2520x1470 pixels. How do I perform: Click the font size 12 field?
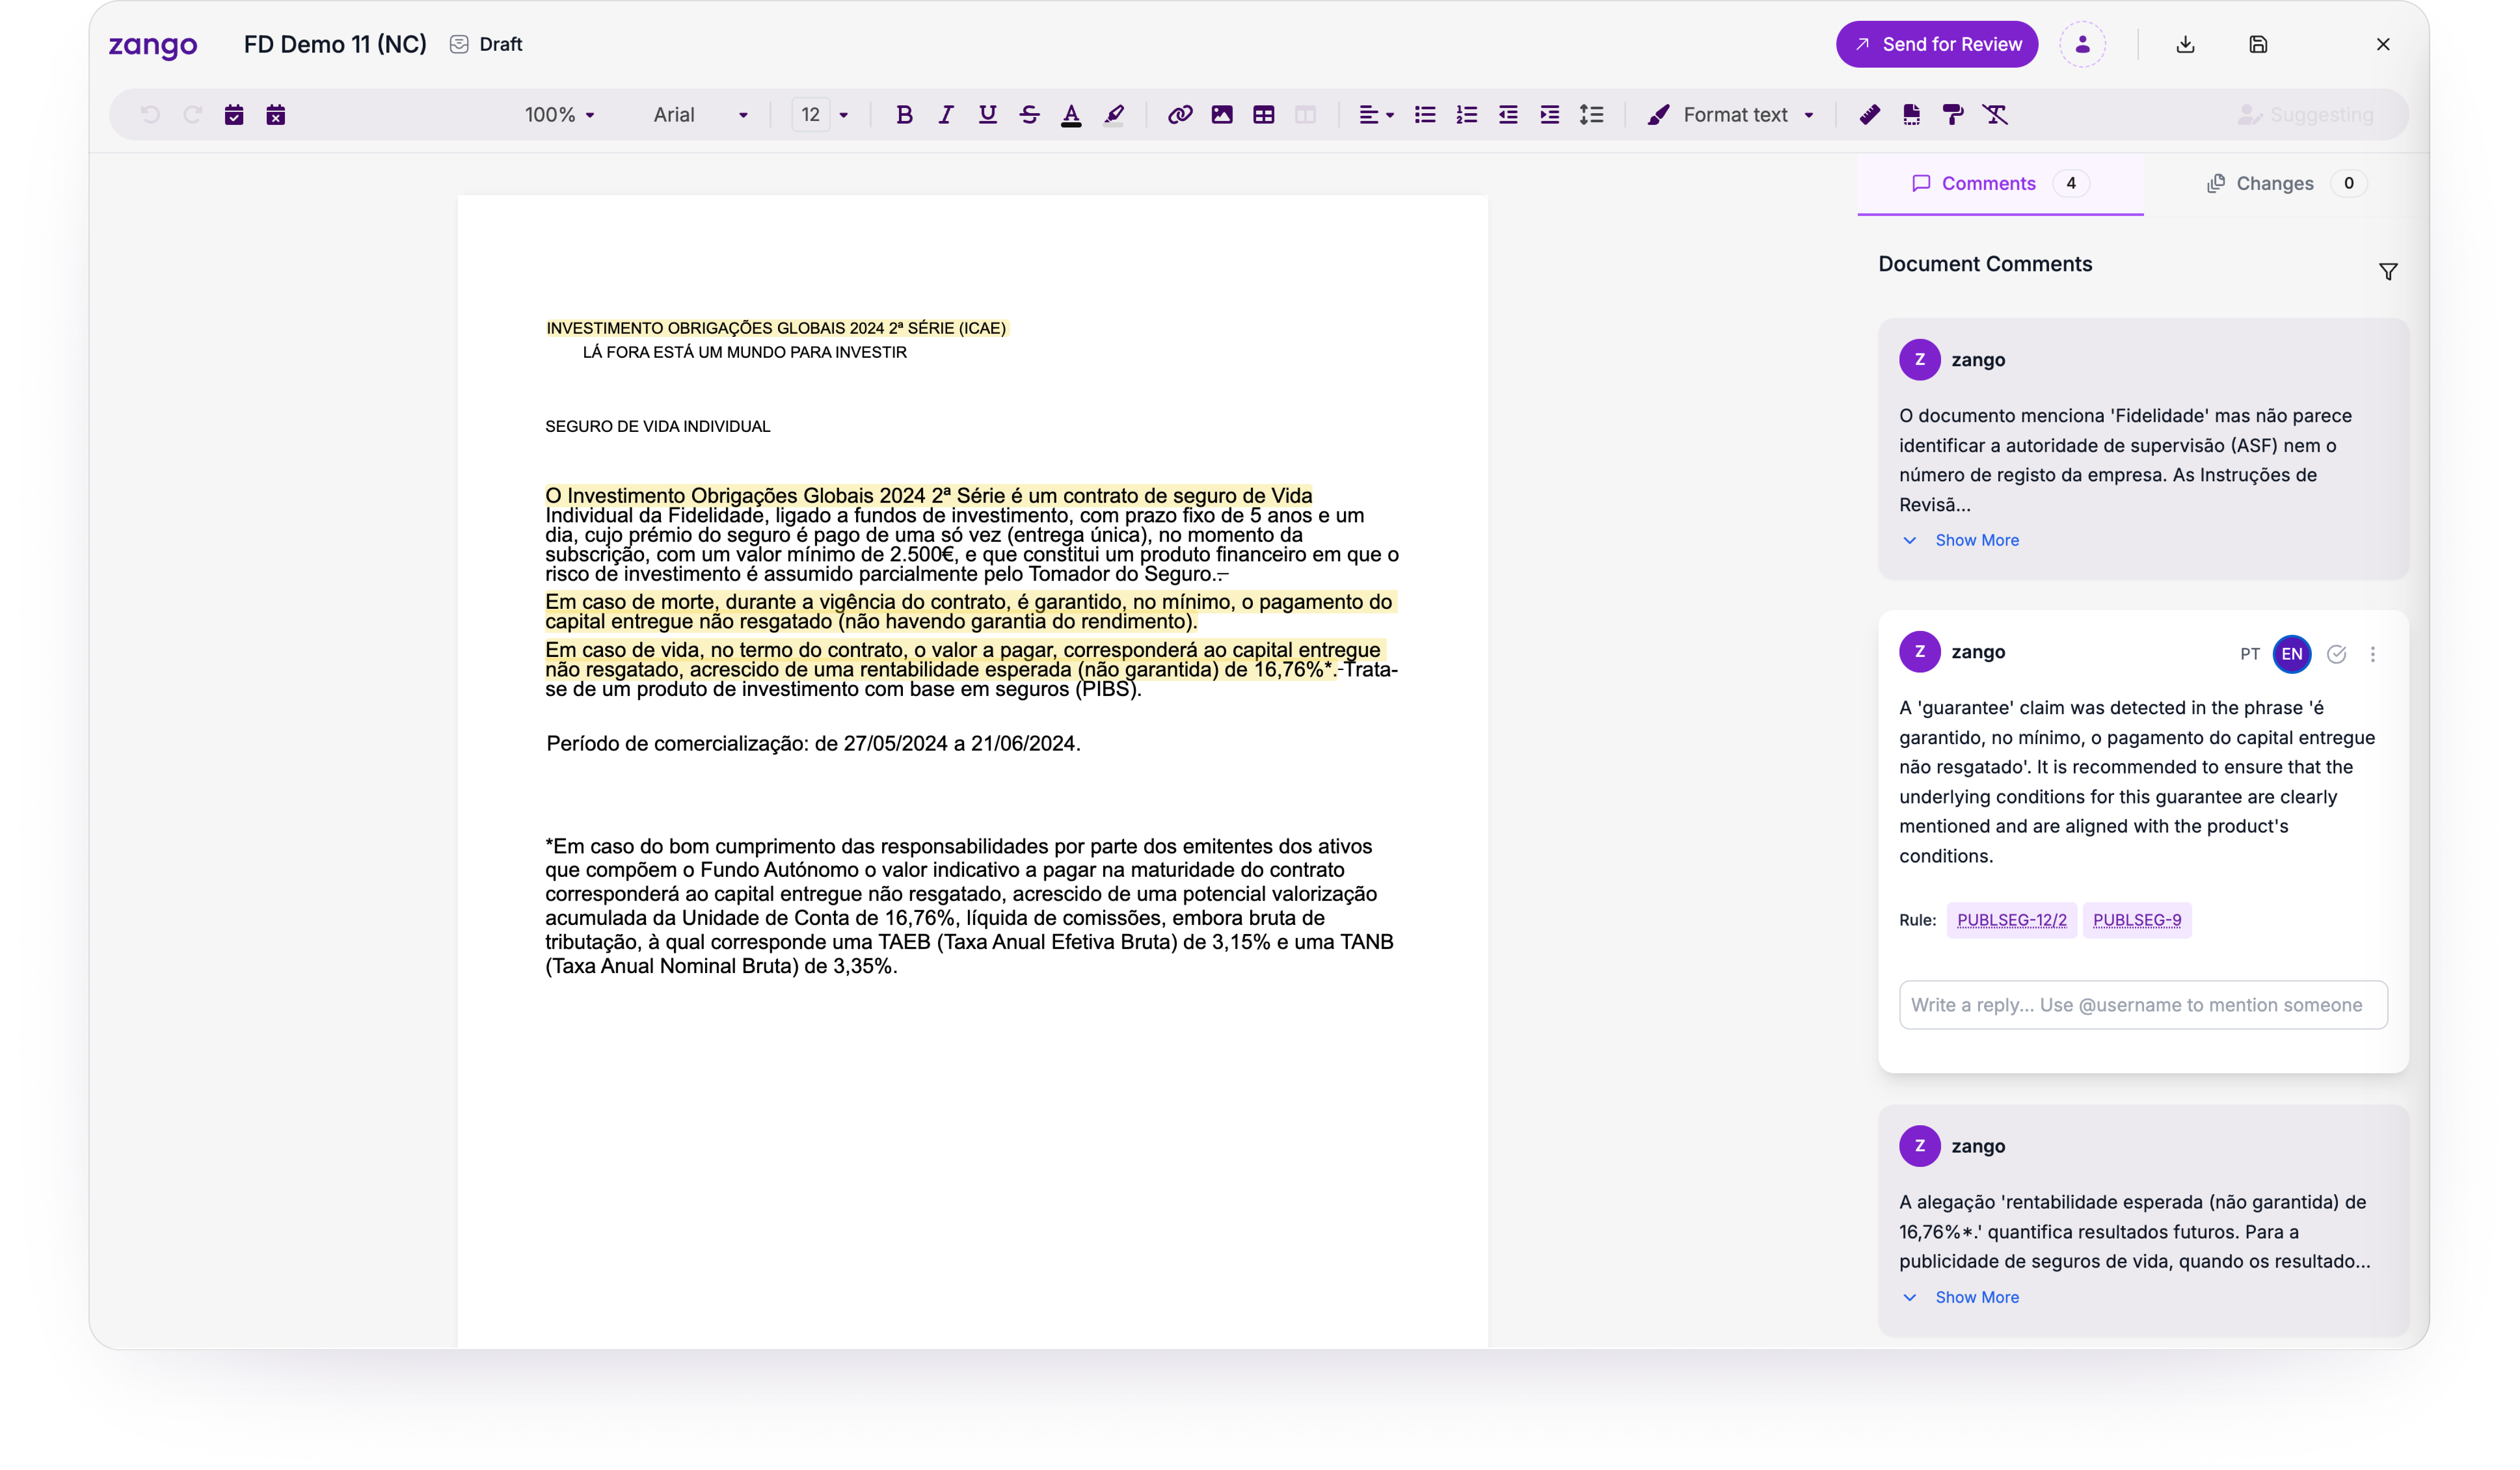pos(811,115)
